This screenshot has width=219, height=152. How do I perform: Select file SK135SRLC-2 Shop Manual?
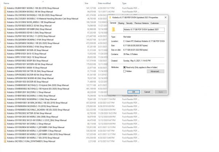(x=29, y=124)
